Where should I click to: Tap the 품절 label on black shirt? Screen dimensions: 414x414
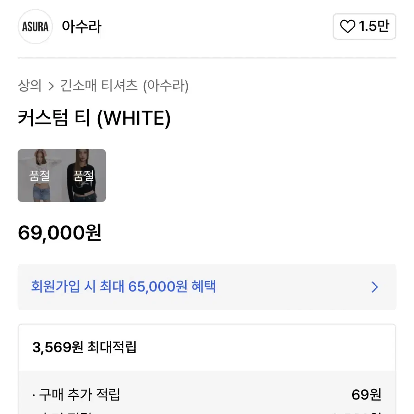[x=84, y=176]
